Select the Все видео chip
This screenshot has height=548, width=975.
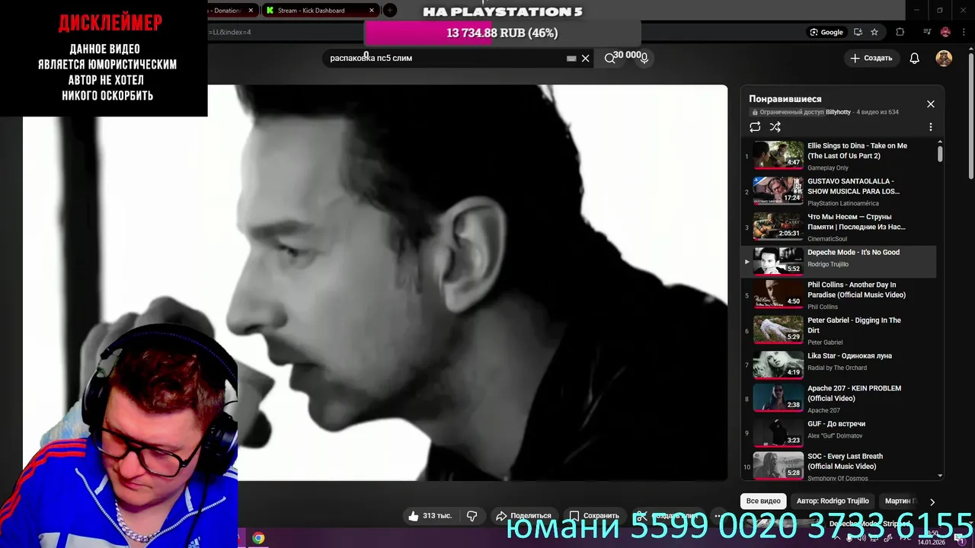coord(763,501)
